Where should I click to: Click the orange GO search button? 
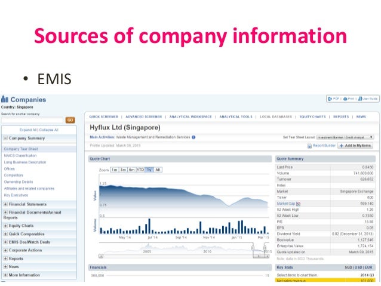click(70, 120)
